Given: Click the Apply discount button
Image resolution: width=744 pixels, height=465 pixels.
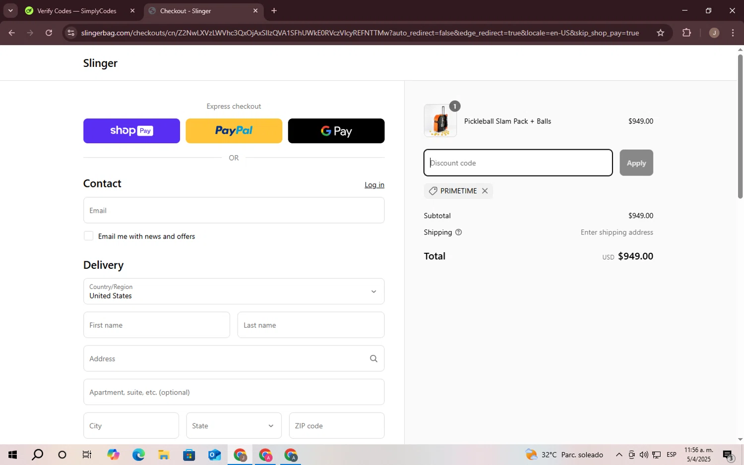Looking at the screenshot, I should tap(636, 163).
